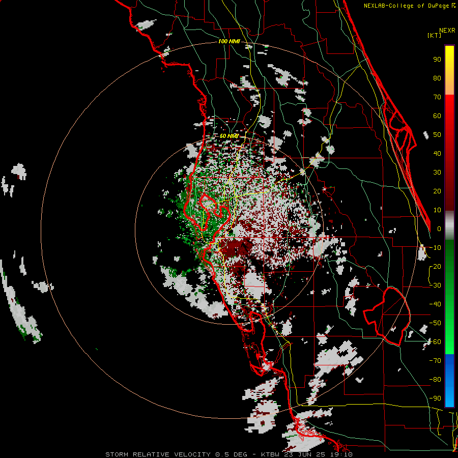Click the -60 knot scale label
The width and height of the screenshot is (458, 458).
pyautogui.click(x=435, y=342)
